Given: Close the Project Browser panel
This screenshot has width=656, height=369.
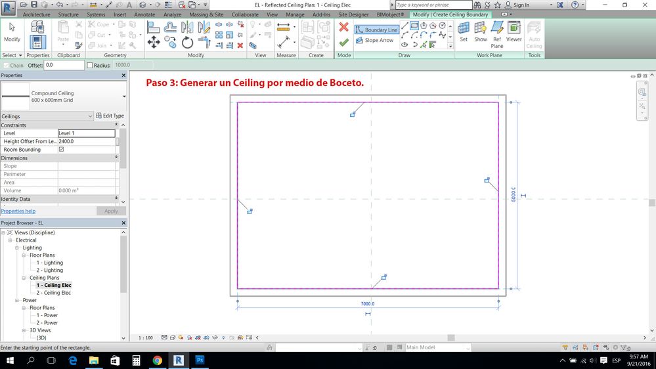Looking at the screenshot, I should pos(123,223).
